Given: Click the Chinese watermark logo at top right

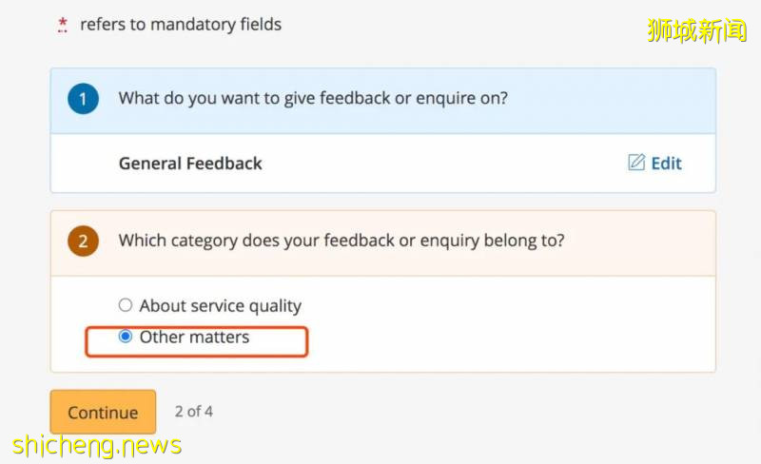Looking at the screenshot, I should click(698, 30).
